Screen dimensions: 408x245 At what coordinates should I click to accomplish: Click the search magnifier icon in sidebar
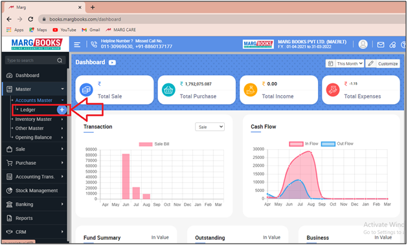[x=60, y=60]
